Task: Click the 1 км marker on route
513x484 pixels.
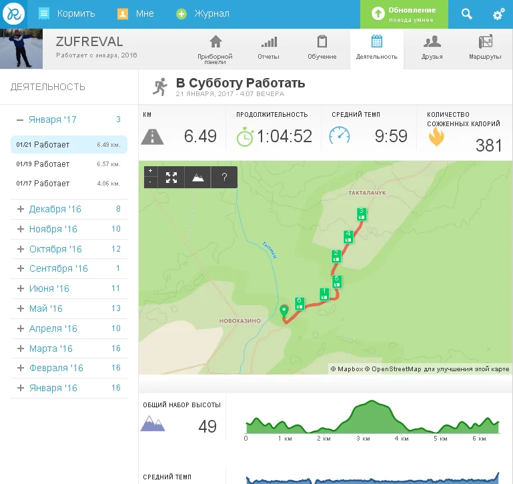Action: (x=324, y=294)
